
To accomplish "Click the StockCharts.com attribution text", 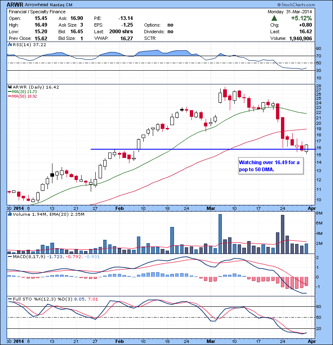I will 296,5.
